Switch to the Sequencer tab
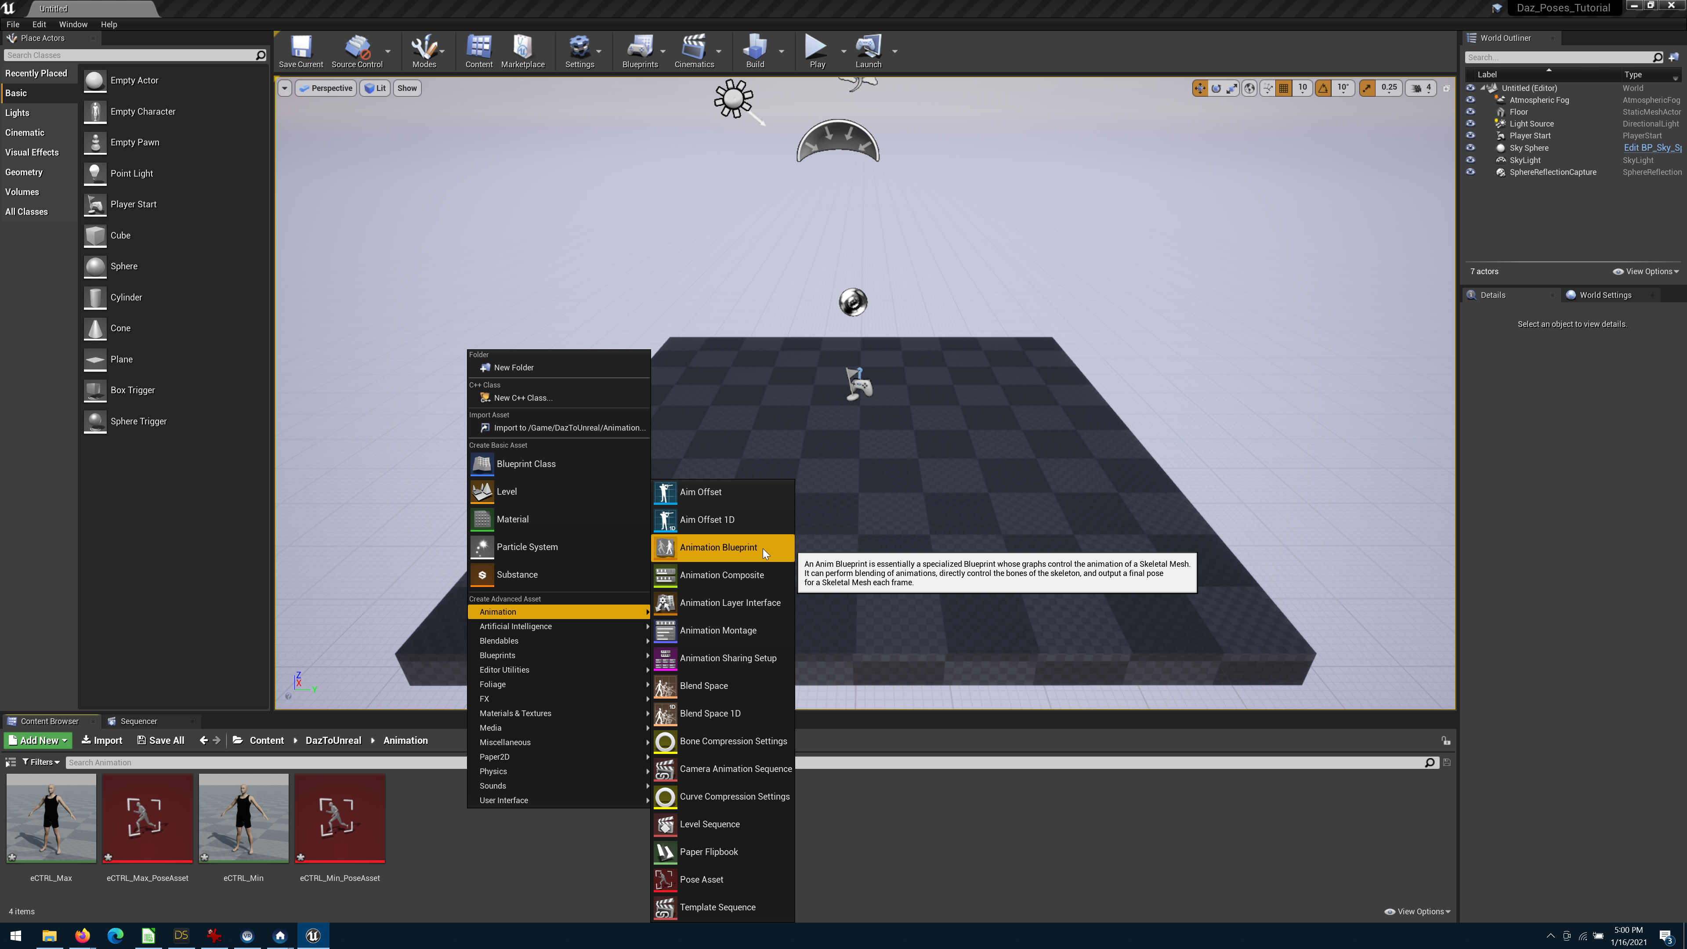The image size is (1687, 949). coord(138,721)
